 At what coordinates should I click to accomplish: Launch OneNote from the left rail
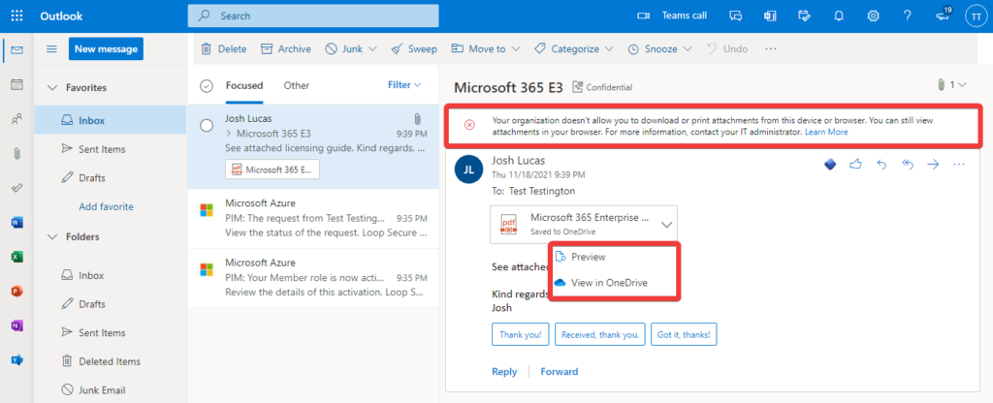coord(17,325)
